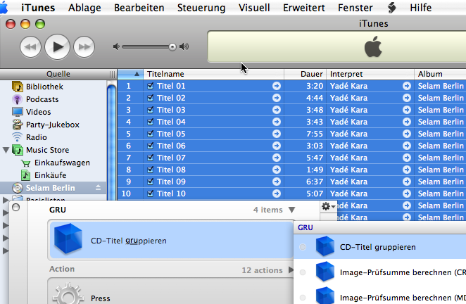Expand the 12 actions arrow

pyautogui.click(x=291, y=270)
